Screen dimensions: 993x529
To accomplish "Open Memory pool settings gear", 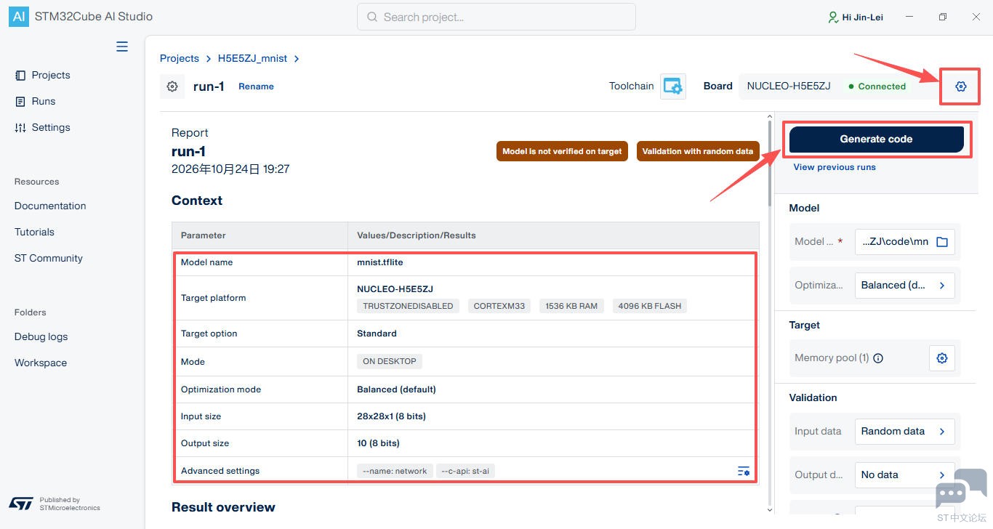I will coord(942,358).
